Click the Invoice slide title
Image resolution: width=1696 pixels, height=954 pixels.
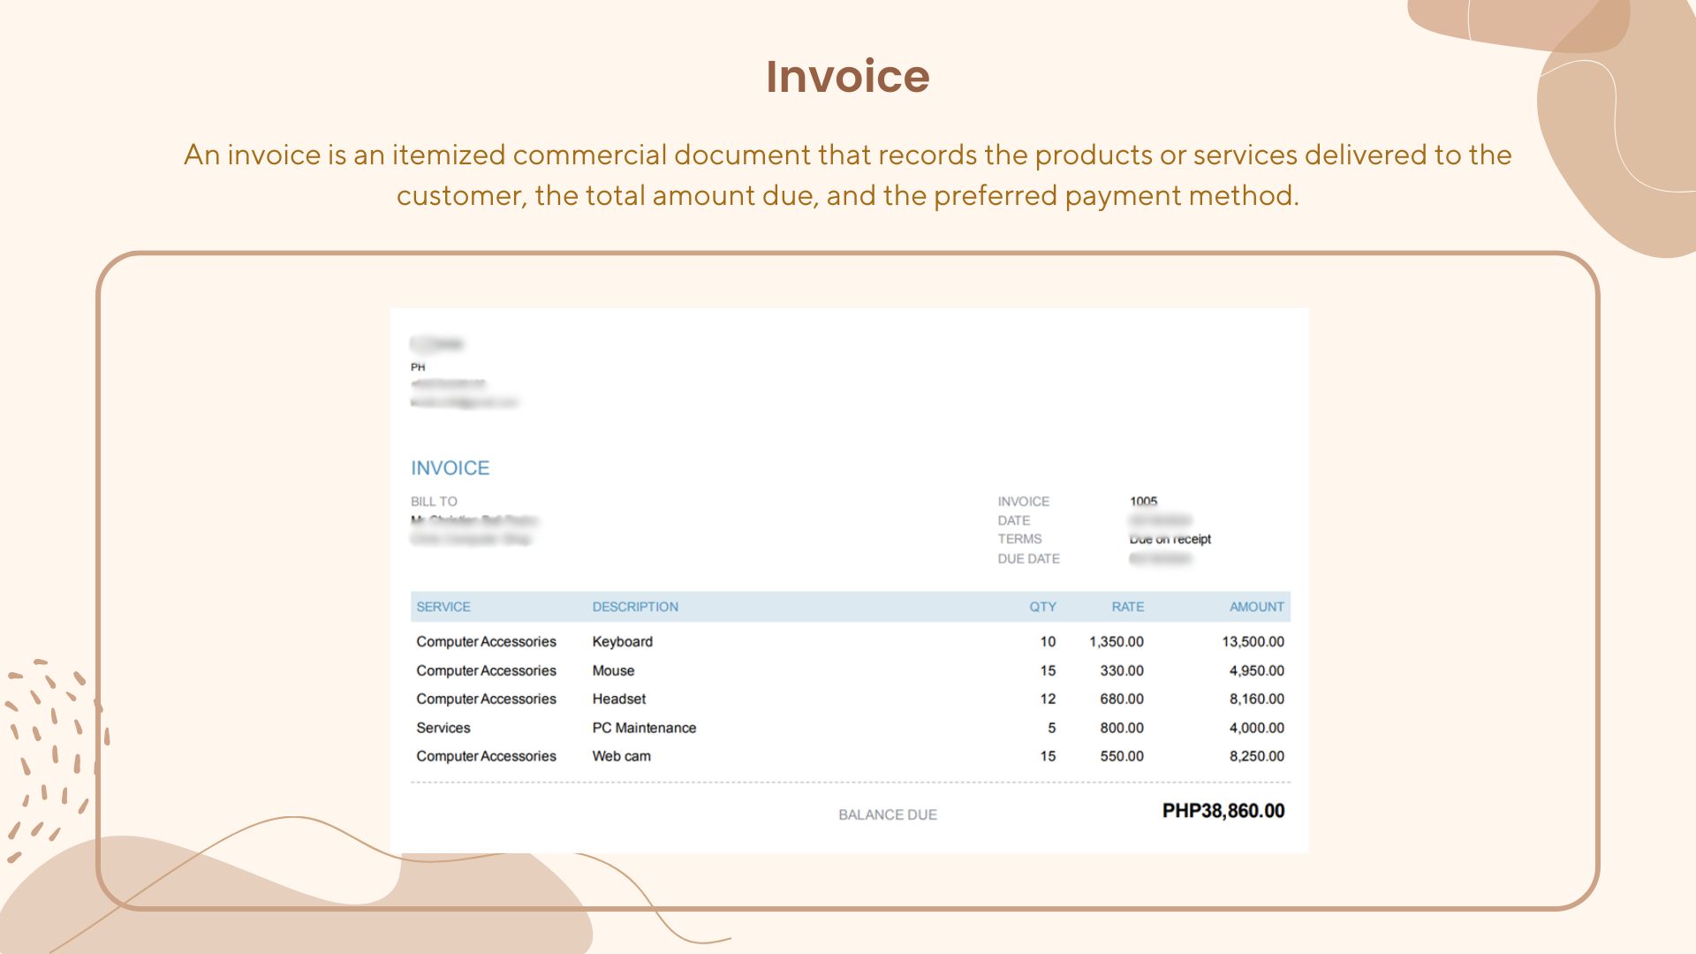click(847, 76)
